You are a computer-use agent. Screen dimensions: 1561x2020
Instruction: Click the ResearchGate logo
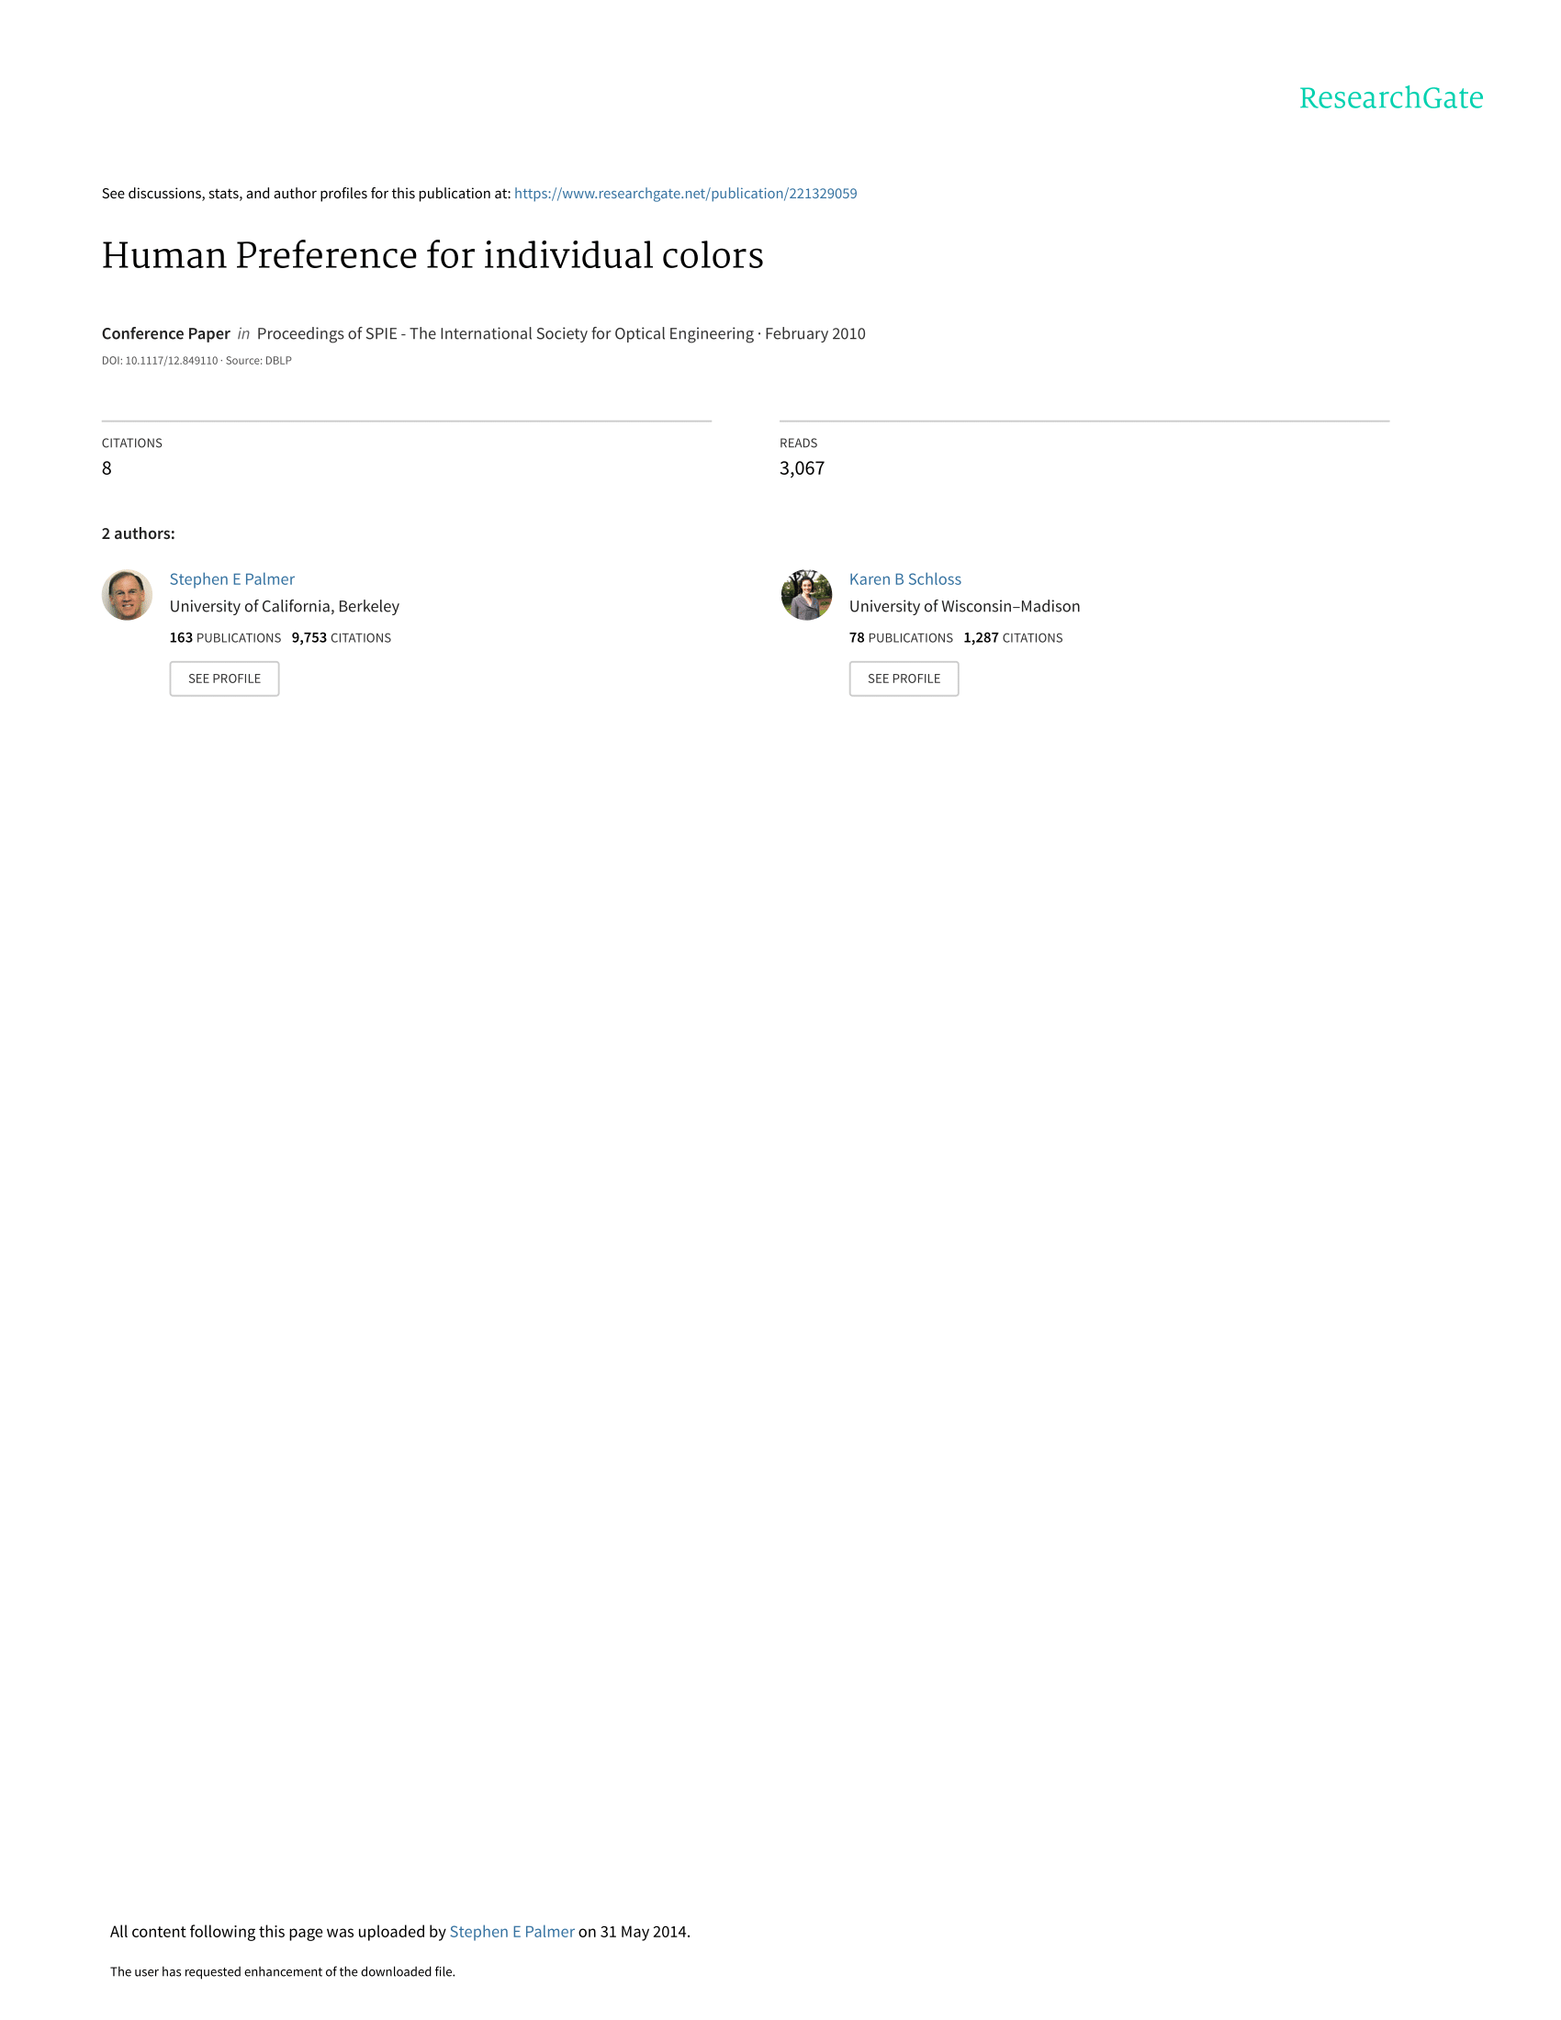1390,98
